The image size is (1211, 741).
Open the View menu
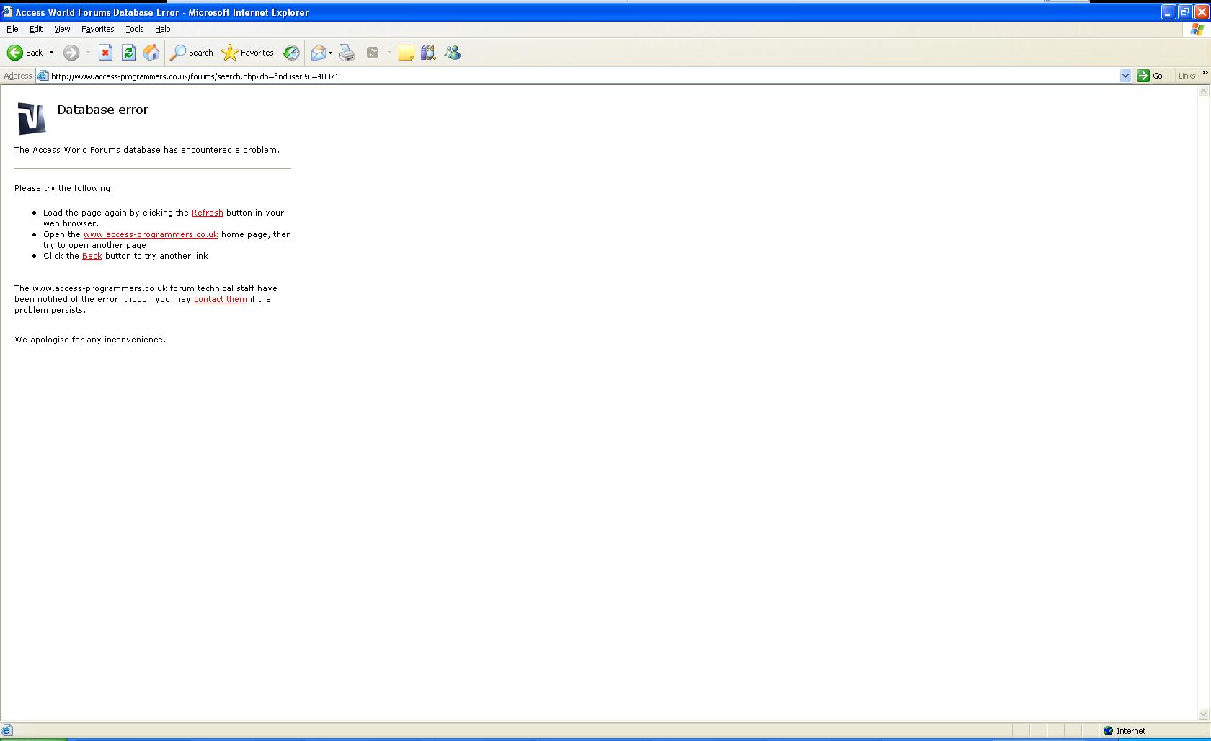tap(62, 29)
